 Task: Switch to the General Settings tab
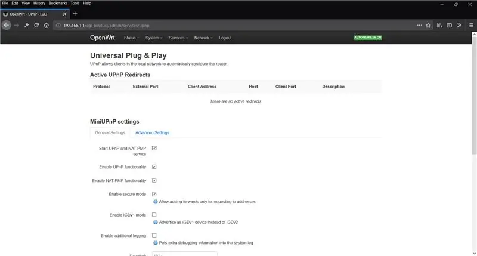(110, 132)
